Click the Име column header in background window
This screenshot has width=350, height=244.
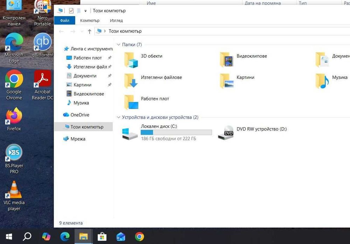[151, 3]
